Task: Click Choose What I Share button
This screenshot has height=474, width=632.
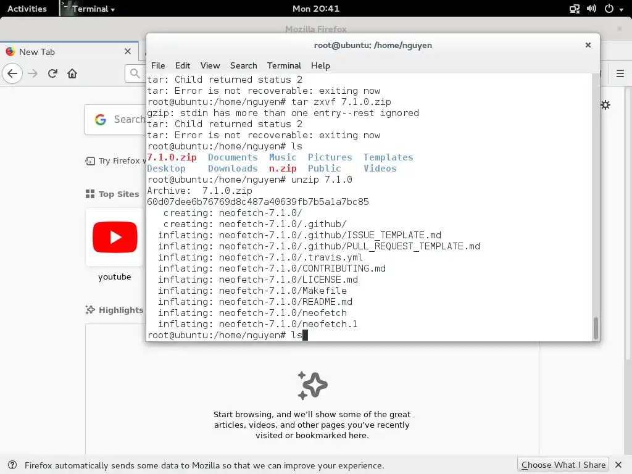Action: [563, 465]
